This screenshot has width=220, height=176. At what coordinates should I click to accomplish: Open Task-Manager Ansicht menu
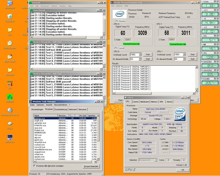coord(49,105)
